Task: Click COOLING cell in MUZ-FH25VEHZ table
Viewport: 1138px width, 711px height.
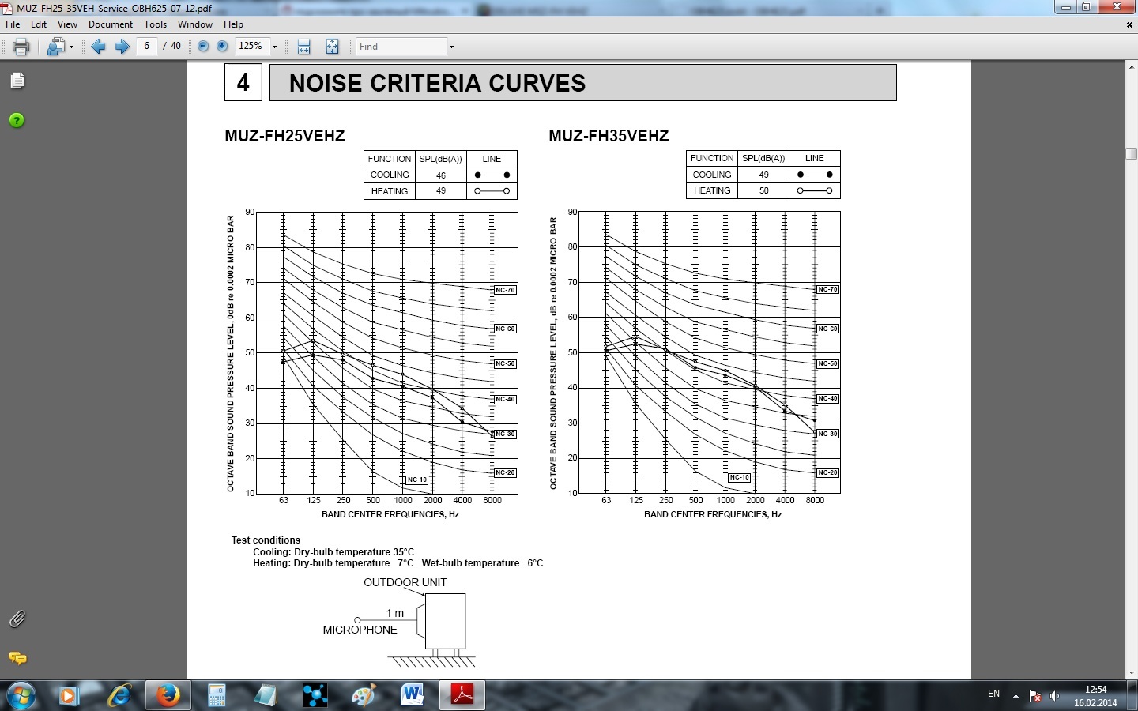Action: pos(390,175)
